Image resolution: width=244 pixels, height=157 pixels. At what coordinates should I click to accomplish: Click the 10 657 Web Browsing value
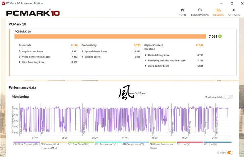tap(74, 62)
